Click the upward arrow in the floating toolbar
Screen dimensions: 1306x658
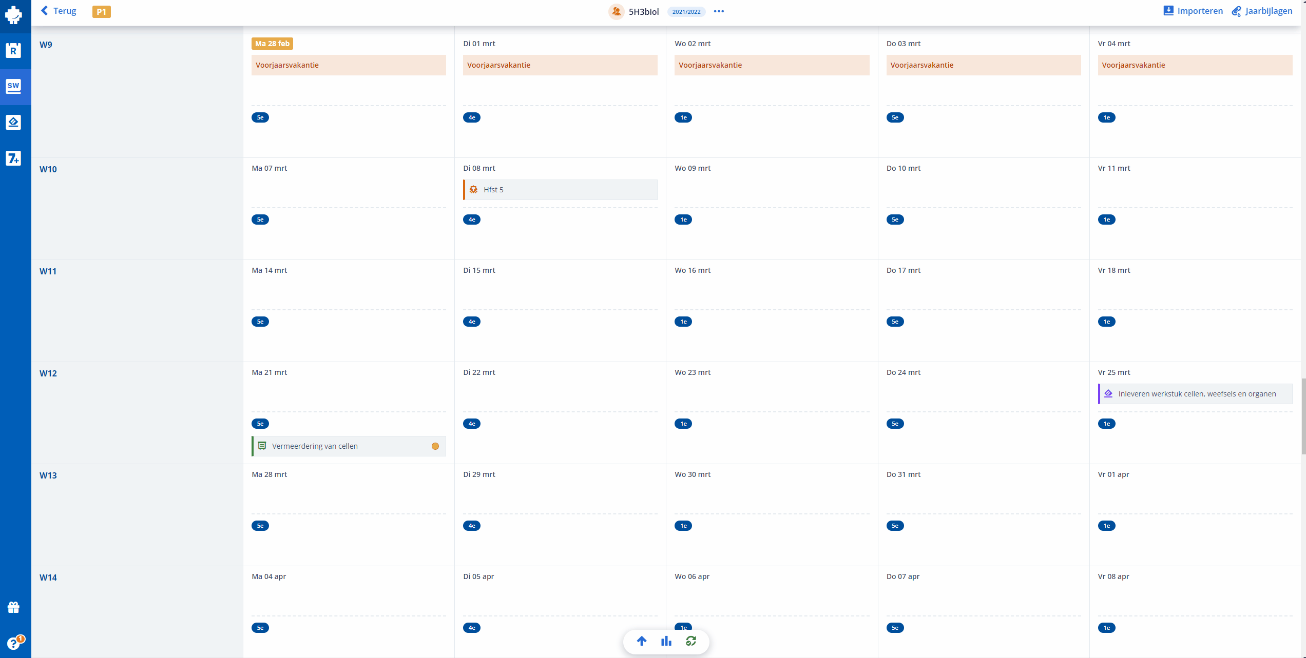[x=642, y=641]
